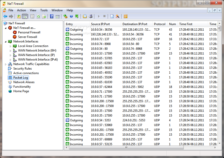This screenshot has width=224, height=158.
Task: Click the blue Back arrow toolbar icon
Action: pos(5,16)
